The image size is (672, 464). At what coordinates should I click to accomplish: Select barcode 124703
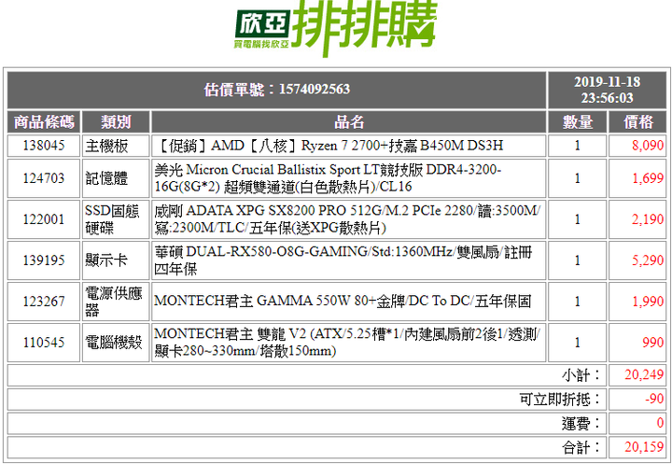[44, 178]
